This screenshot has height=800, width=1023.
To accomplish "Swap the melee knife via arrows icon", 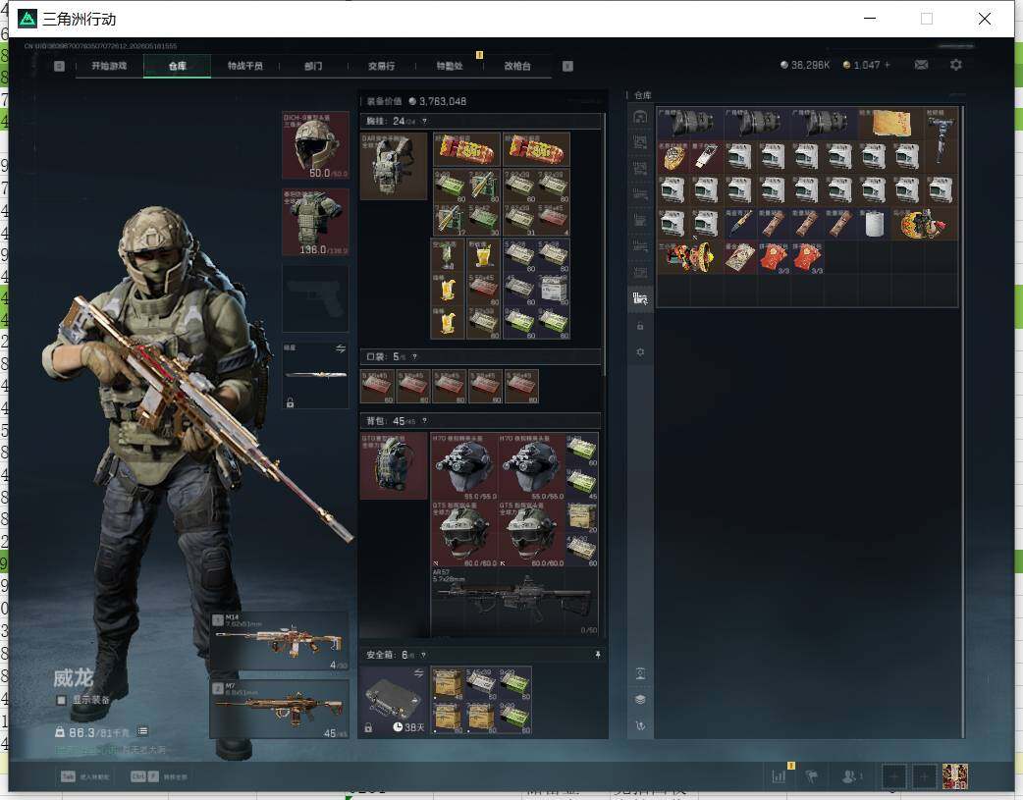I will pyautogui.click(x=341, y=349).
